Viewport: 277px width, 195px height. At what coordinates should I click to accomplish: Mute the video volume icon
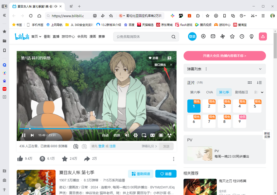click(127, 135)
